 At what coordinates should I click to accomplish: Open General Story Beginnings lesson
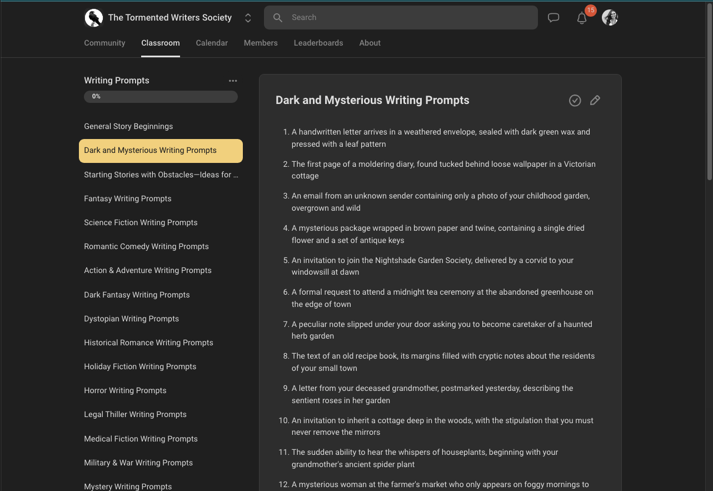click(x=128, y=126)
